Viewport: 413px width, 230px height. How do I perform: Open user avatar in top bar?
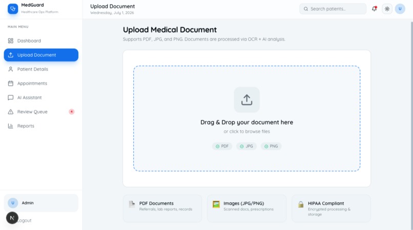(400, 9)
